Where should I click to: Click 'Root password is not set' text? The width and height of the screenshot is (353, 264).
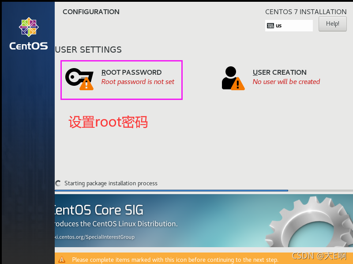(138, 82)
